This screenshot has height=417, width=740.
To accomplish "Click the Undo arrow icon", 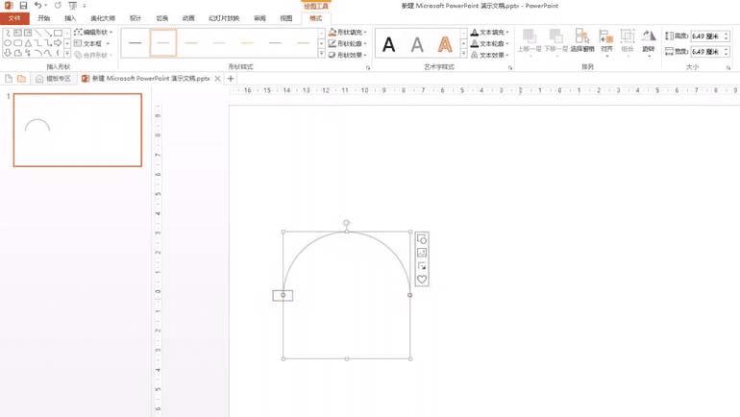I will [x=38, y=6].
